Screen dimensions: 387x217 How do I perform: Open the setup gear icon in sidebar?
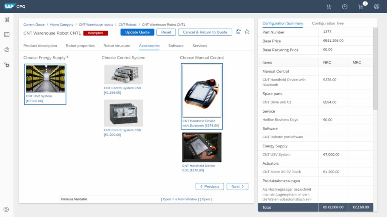[7, 65]
